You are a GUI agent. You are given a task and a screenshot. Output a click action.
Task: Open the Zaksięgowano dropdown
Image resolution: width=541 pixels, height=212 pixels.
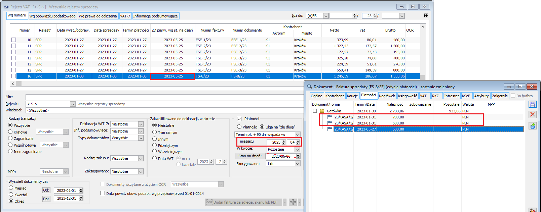click(141, 171)
